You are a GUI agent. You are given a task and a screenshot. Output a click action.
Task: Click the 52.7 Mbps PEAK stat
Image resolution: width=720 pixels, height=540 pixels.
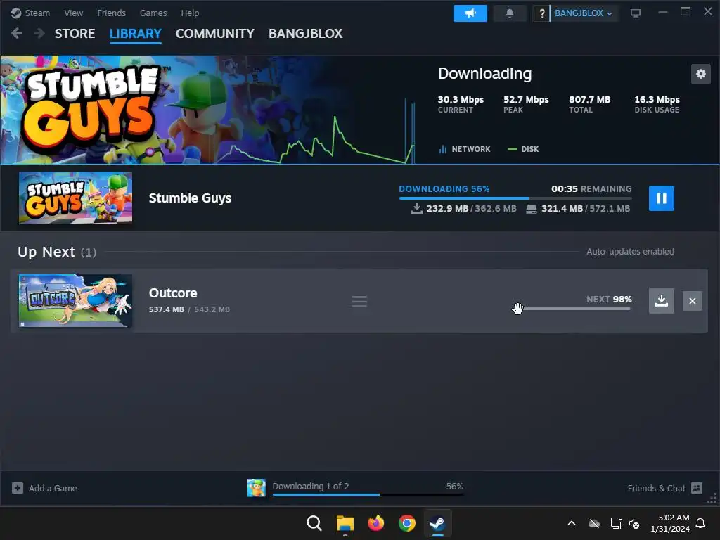pos(526,104)
